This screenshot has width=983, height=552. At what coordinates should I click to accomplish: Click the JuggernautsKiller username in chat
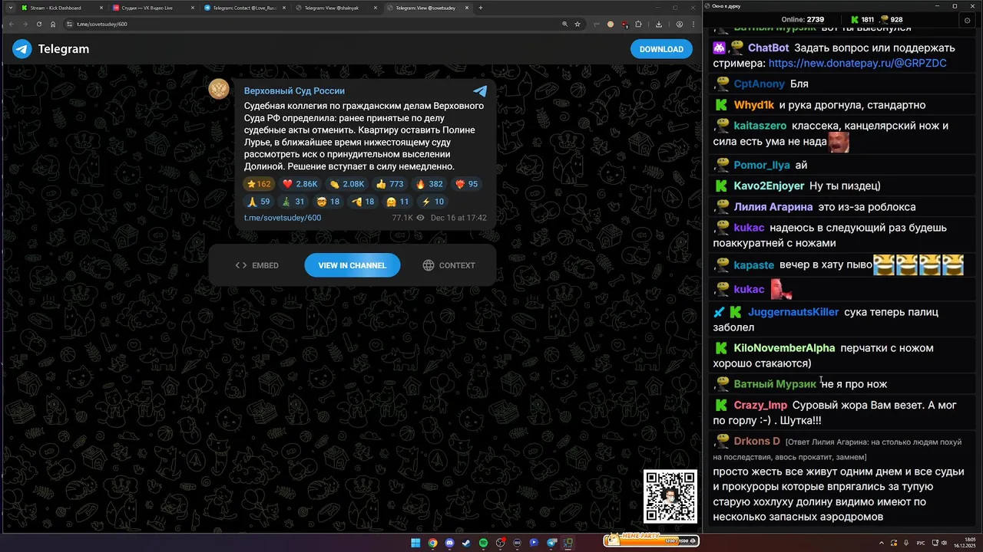point(793,312)
